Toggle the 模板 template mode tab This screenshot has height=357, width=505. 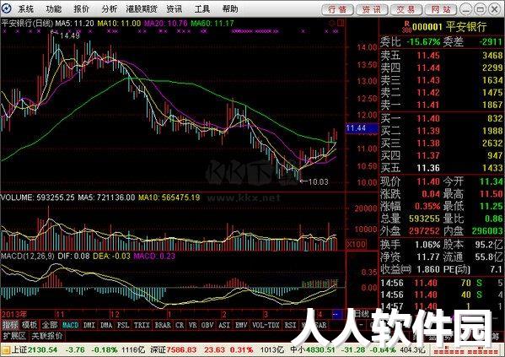(x=30, y=325)
